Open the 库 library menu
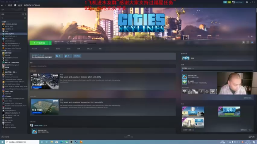This screenshot has width=257, height=144. pyautogui.click(x=15, y=5)
